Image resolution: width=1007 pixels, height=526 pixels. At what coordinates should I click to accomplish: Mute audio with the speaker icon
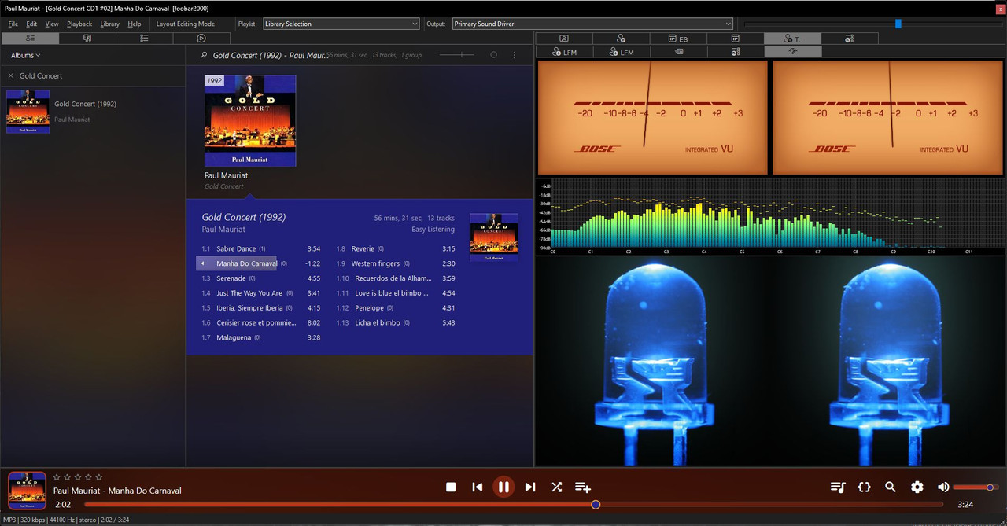click(943, 487)
